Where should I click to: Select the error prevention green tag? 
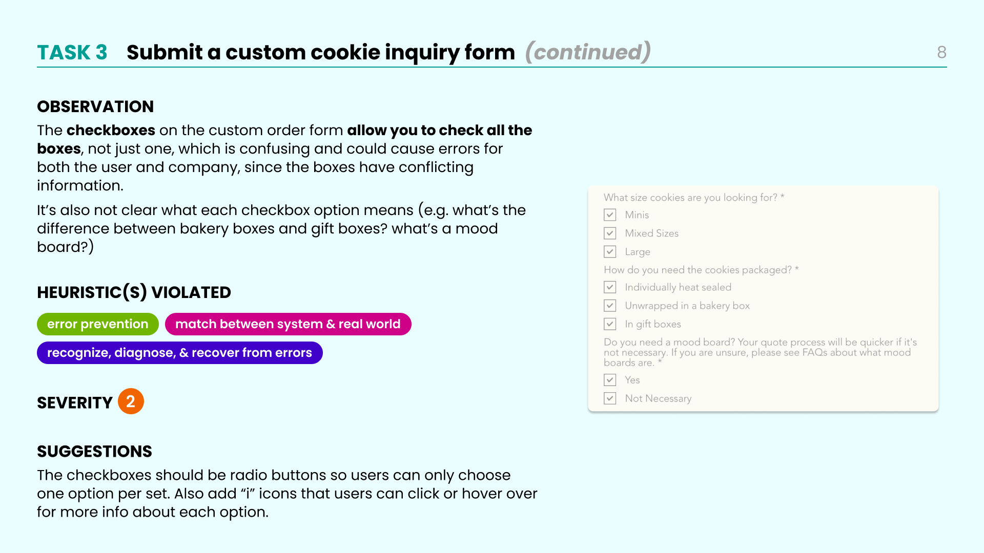98,324
